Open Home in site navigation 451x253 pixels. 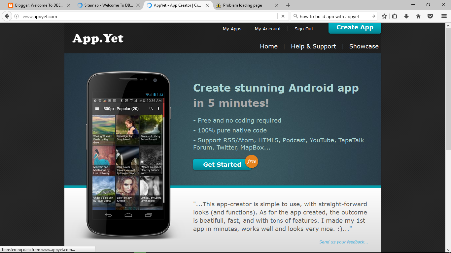(x=269, y=46)
